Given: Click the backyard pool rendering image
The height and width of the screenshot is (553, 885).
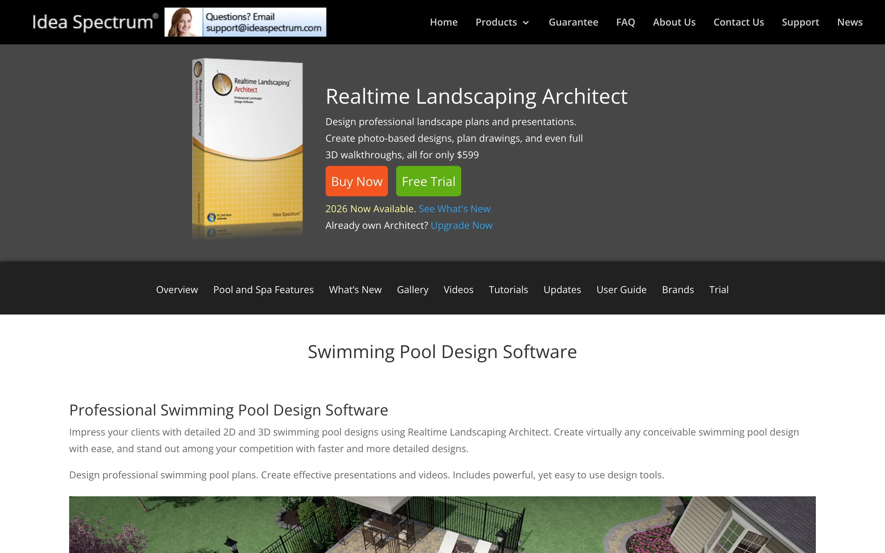Looking at the screenshot, I should (442, 524).
